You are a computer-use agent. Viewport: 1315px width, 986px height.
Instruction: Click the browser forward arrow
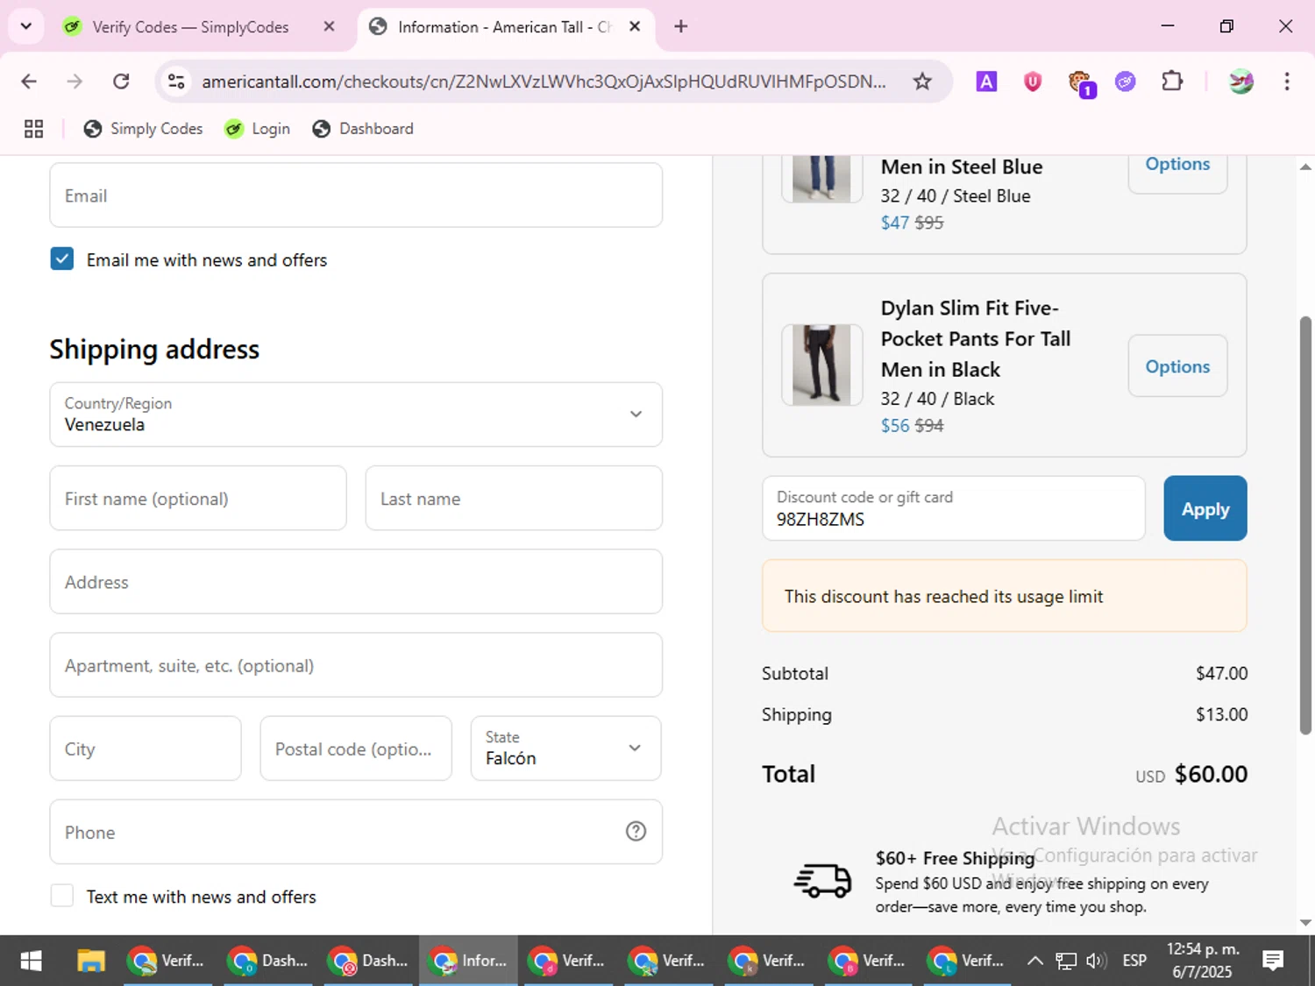pyautogui.click(x=75, y=82)
